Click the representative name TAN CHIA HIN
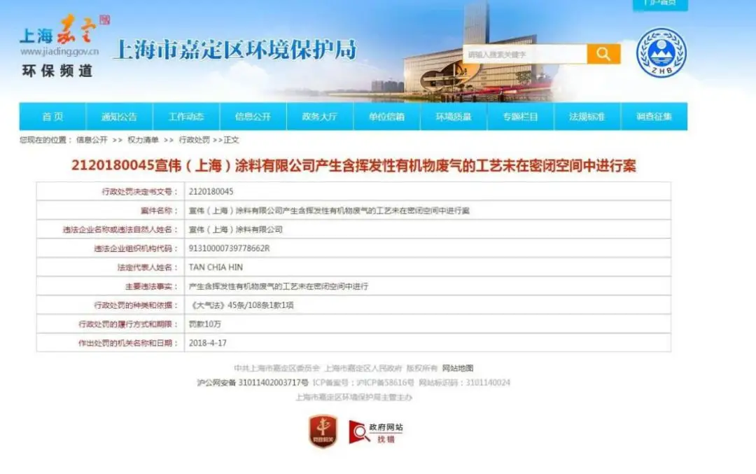This screenshot has height=474, width=756. 216,267
